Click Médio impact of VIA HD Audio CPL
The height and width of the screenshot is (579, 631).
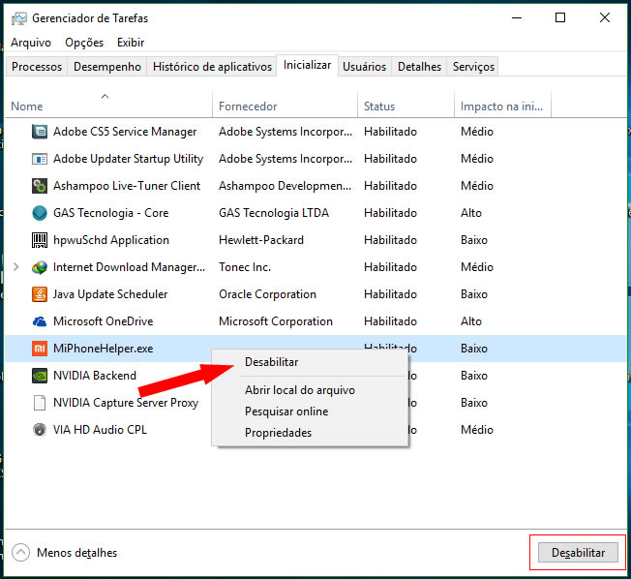(x=477, y=430)
